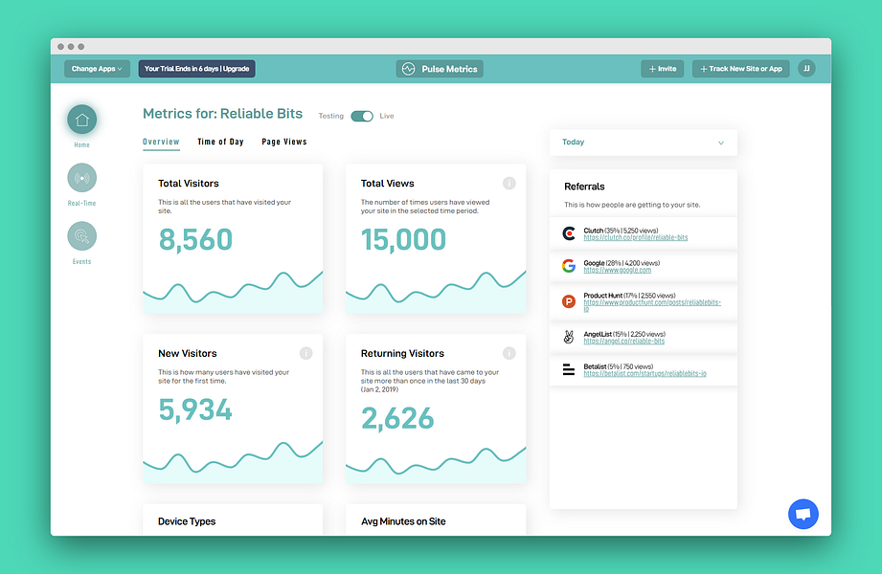Open the chat widget

pyautogui.click(x=803, y=514)
